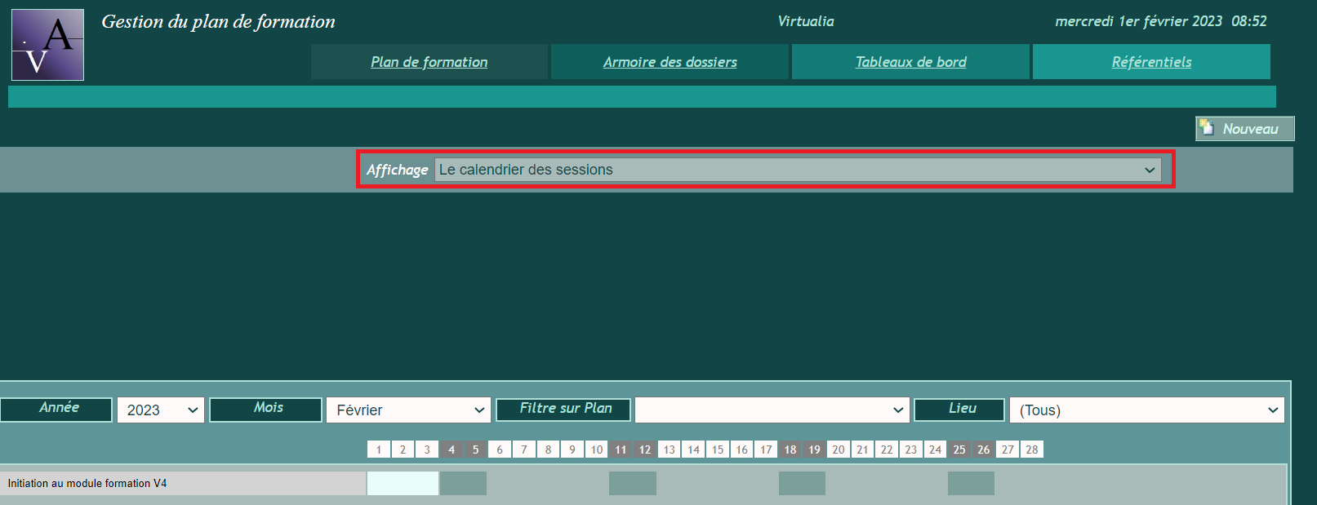Open the Année 2023 dropdown
The height and width of the screenshot is (505, 1317).
(x=162, y=410)
